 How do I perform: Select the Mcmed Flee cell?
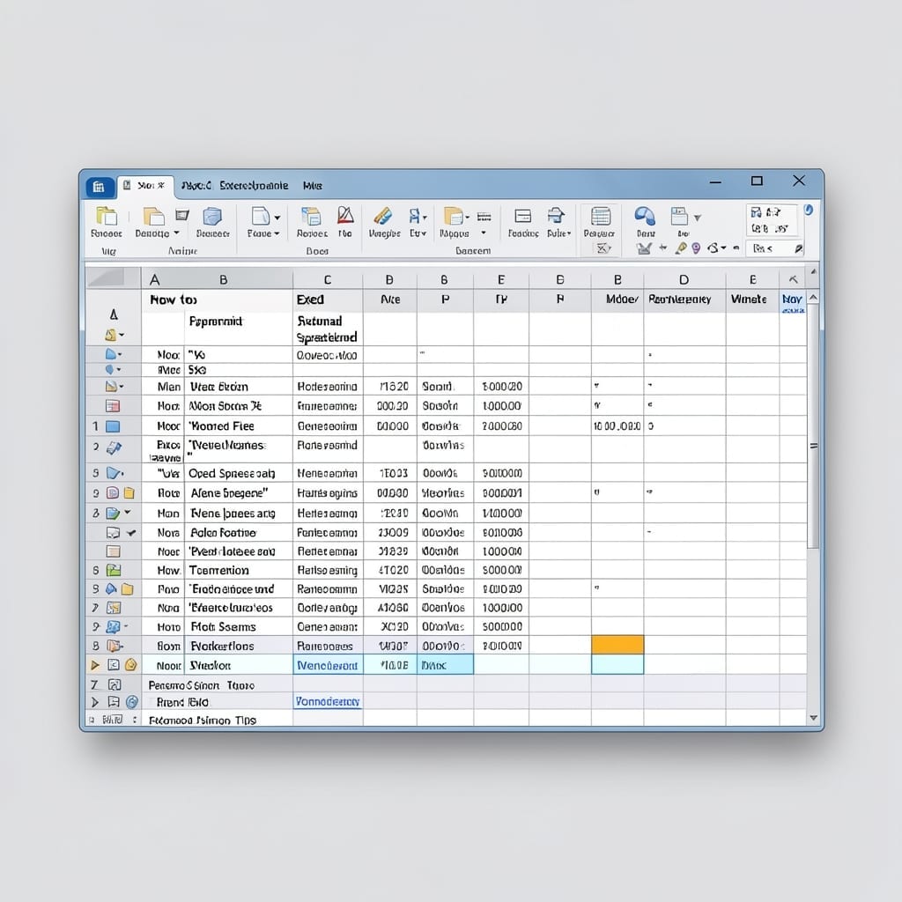(x=238, y=426)
